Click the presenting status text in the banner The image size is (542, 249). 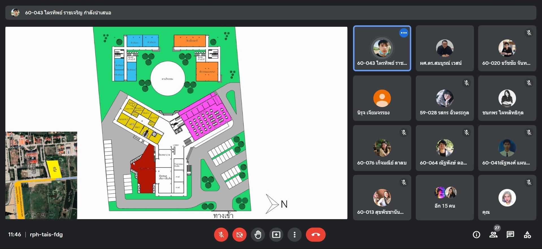coord(68,13)
